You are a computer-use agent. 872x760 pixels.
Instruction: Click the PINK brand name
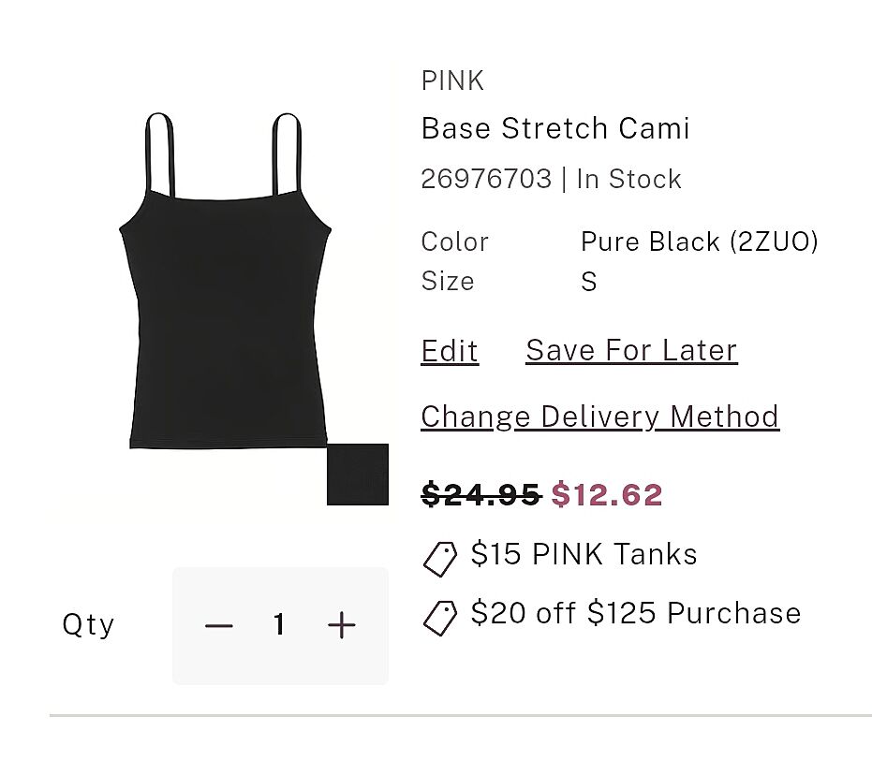click(x=452, y=81)
